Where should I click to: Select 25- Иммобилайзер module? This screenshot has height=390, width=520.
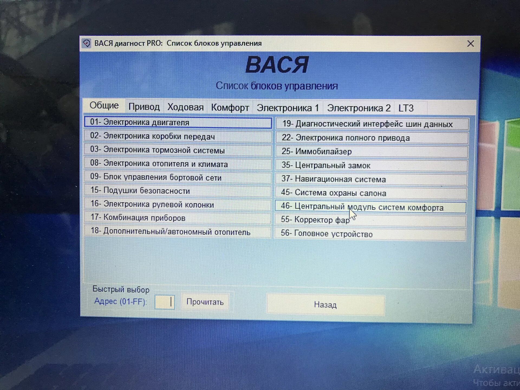coord(372,151)
